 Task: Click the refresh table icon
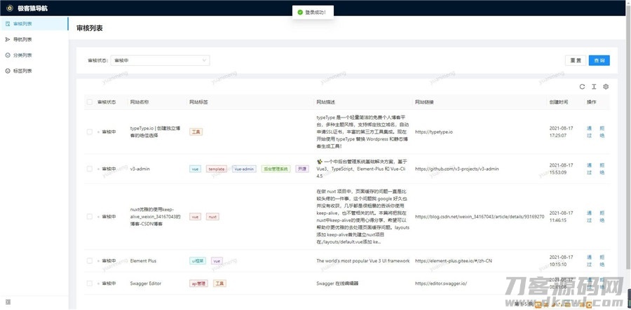point(581,87)
